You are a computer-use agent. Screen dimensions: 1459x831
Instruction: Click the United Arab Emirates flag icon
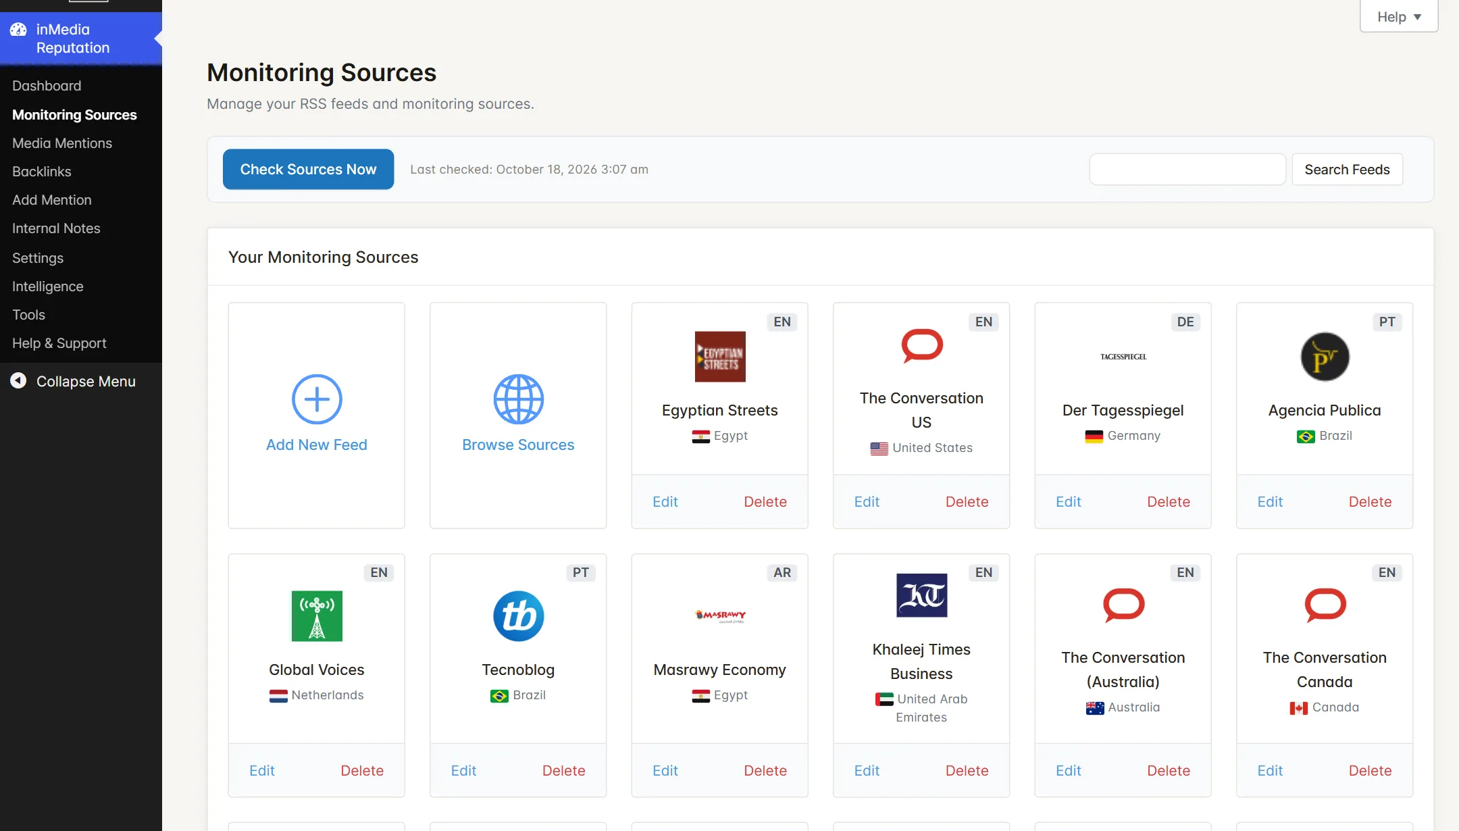pos(884,700)
